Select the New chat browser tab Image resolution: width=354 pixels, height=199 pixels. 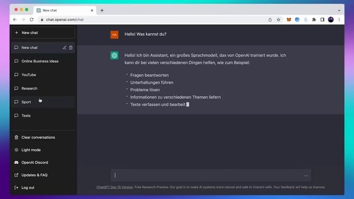(x=65, y=11)
